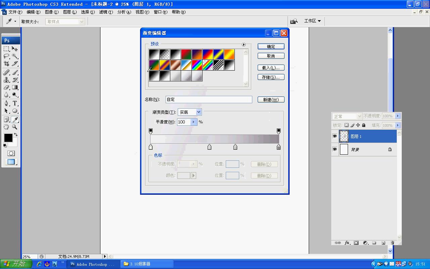
Task: Toggle Quick Mask mode button
Action: 11,153
